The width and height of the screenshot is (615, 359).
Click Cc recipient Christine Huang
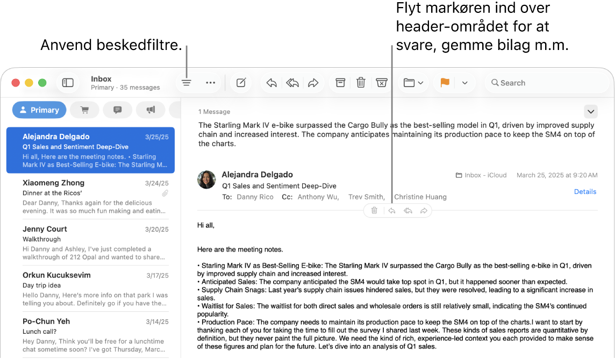click(x=420, y=197)
